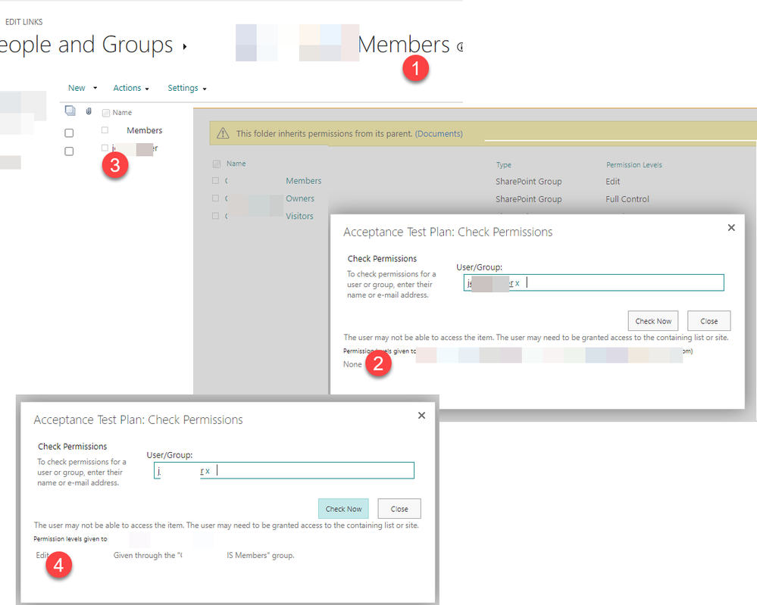Check the Visitors group row checkbox
The height and width of the screenshot is (605, 757).
[x=215, y=216]
